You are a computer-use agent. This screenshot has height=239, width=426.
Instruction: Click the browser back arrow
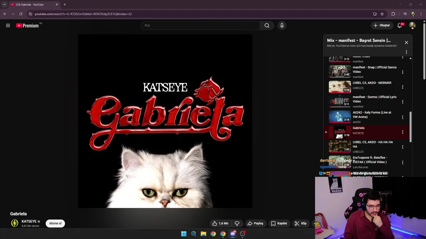click(5, 14)
